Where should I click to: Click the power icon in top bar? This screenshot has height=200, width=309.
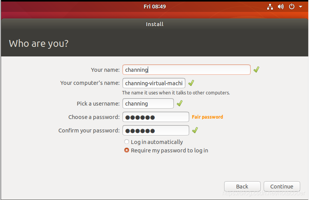tap(292, 7)
